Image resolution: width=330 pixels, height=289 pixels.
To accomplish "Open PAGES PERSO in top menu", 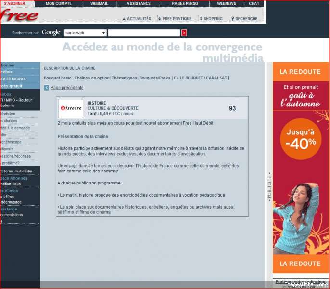I will 185,3.
